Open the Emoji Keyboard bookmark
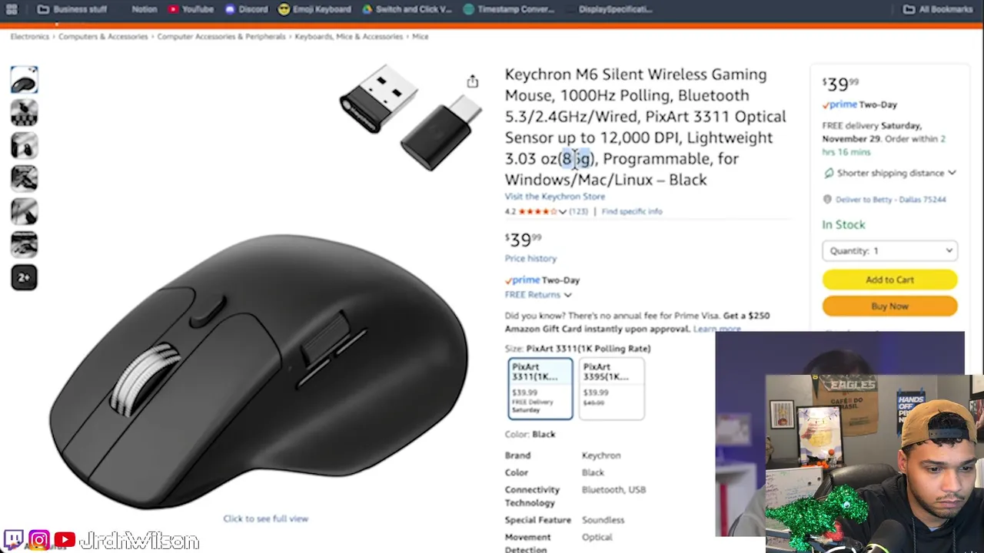The height and width of the screenshot is (553, 984). coord(314,9)
